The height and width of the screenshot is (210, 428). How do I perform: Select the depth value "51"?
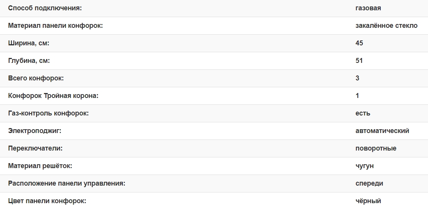(359, 61)
